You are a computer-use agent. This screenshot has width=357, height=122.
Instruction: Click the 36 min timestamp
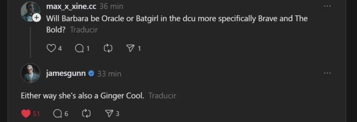point(111,6)
